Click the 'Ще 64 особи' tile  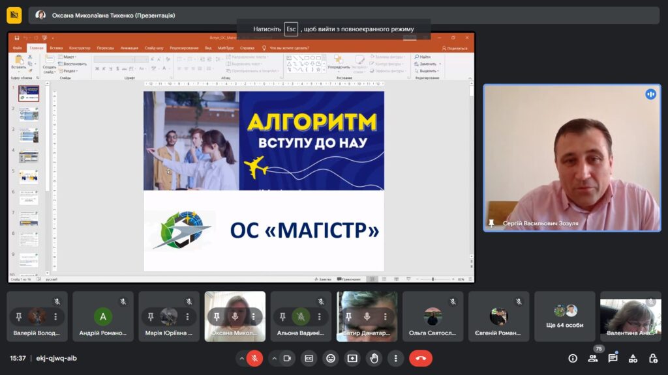point(564,316)
